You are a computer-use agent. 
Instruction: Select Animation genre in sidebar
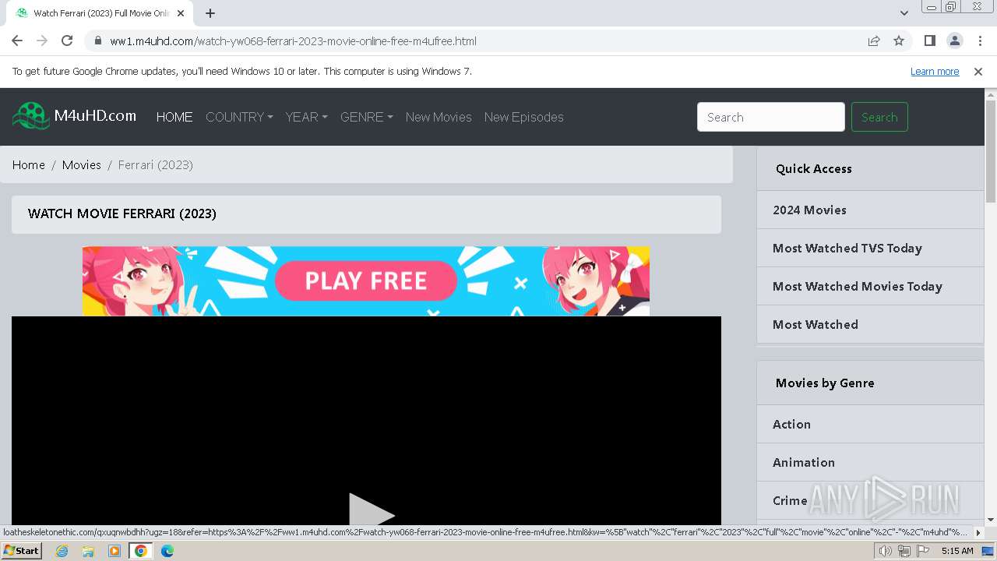(x=804, y=462)
